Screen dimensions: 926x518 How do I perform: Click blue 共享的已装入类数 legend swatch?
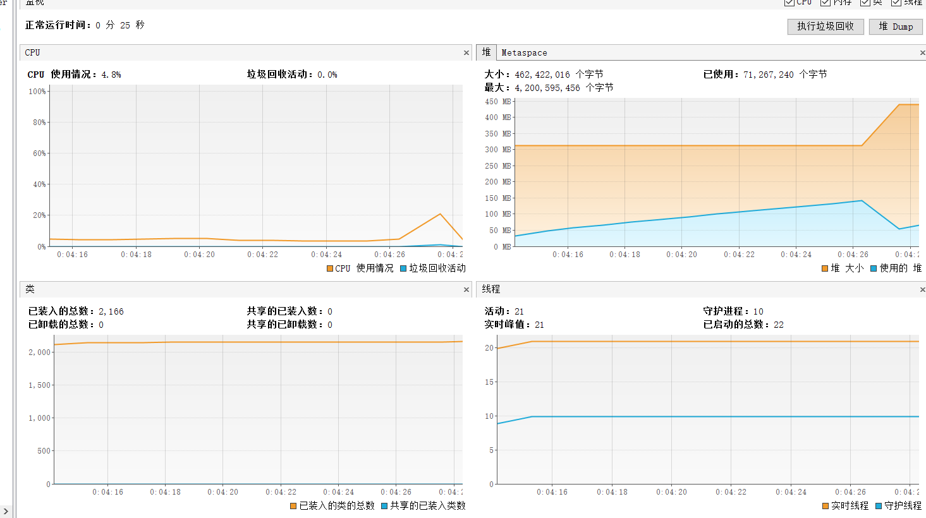384,506
